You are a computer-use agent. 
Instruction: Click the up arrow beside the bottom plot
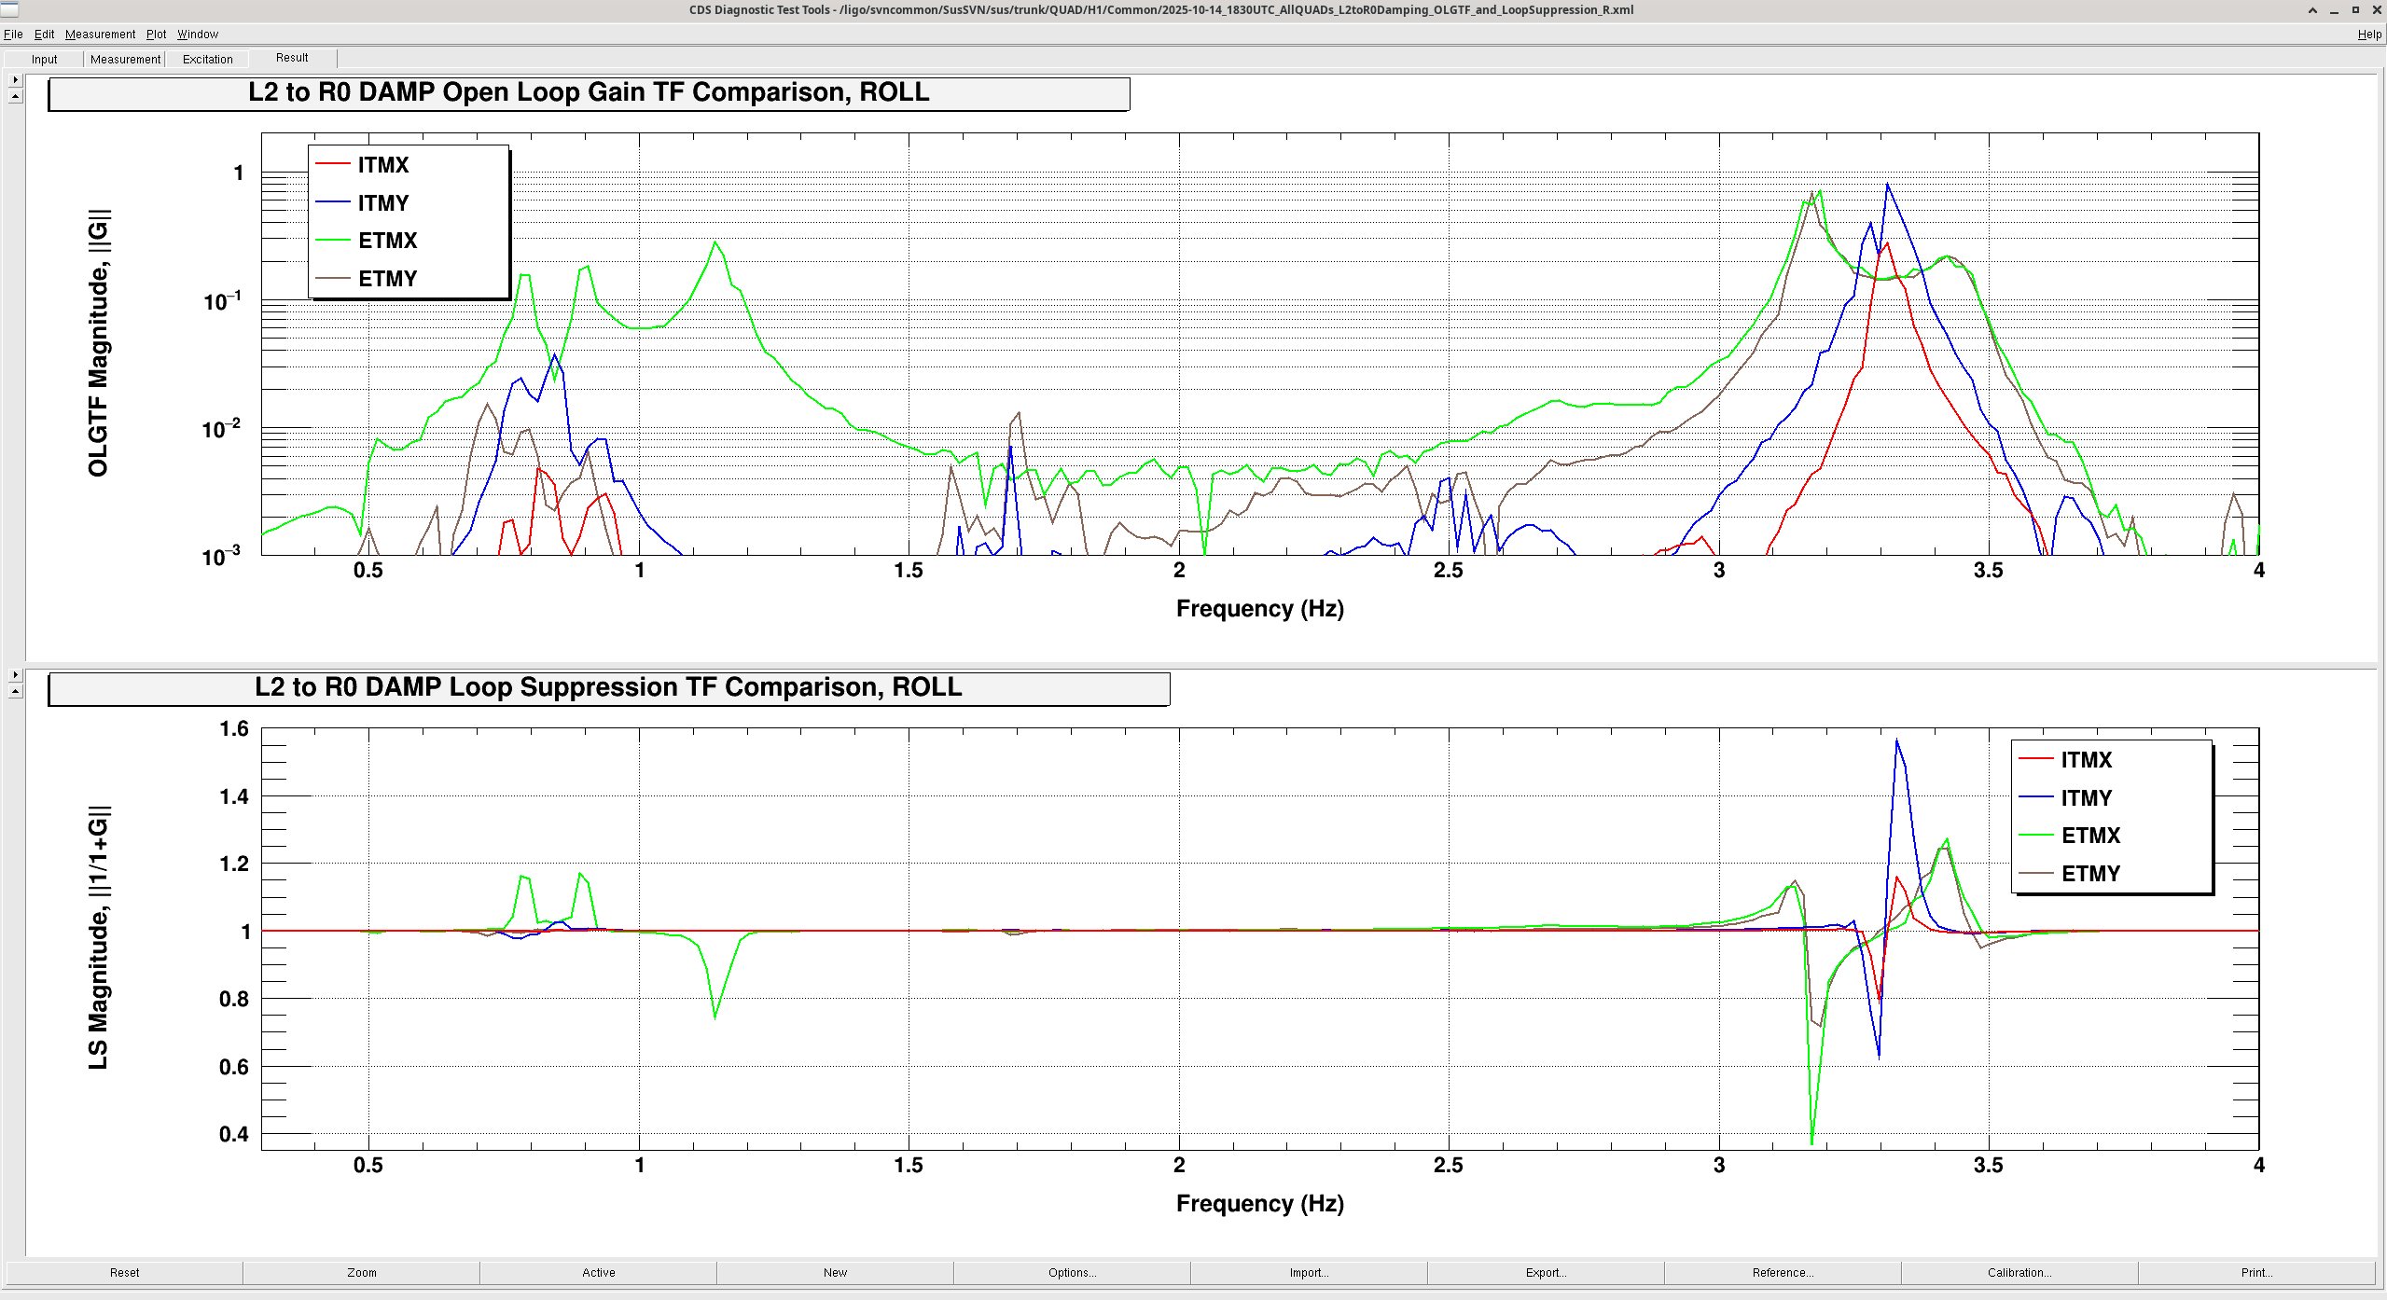15,691
